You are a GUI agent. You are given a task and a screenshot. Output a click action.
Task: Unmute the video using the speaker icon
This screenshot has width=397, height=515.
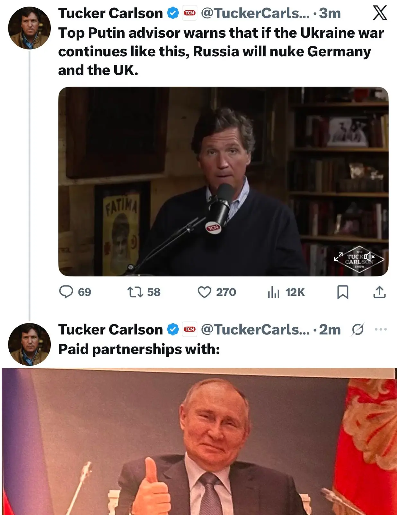click(369, 257)
